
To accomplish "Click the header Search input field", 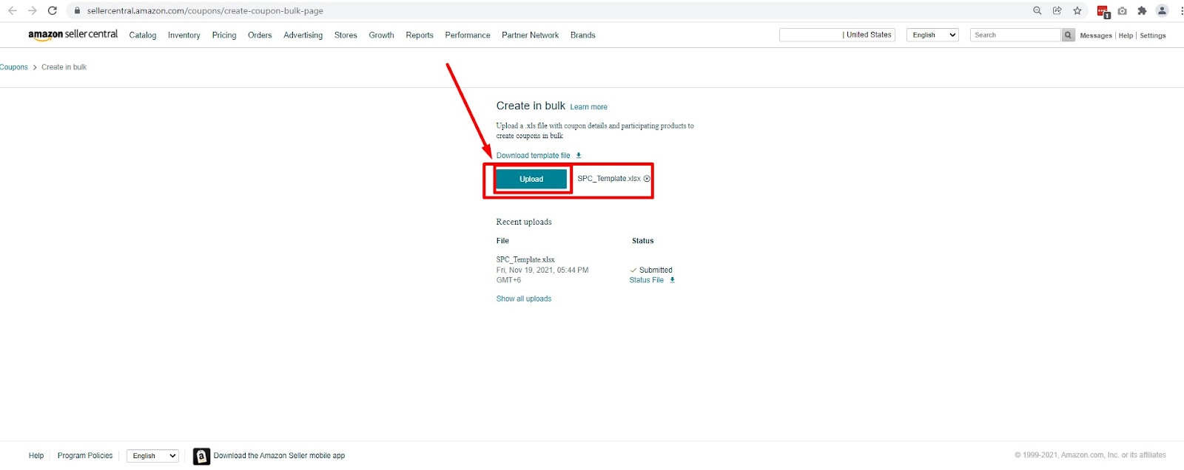I will 1015,35.
